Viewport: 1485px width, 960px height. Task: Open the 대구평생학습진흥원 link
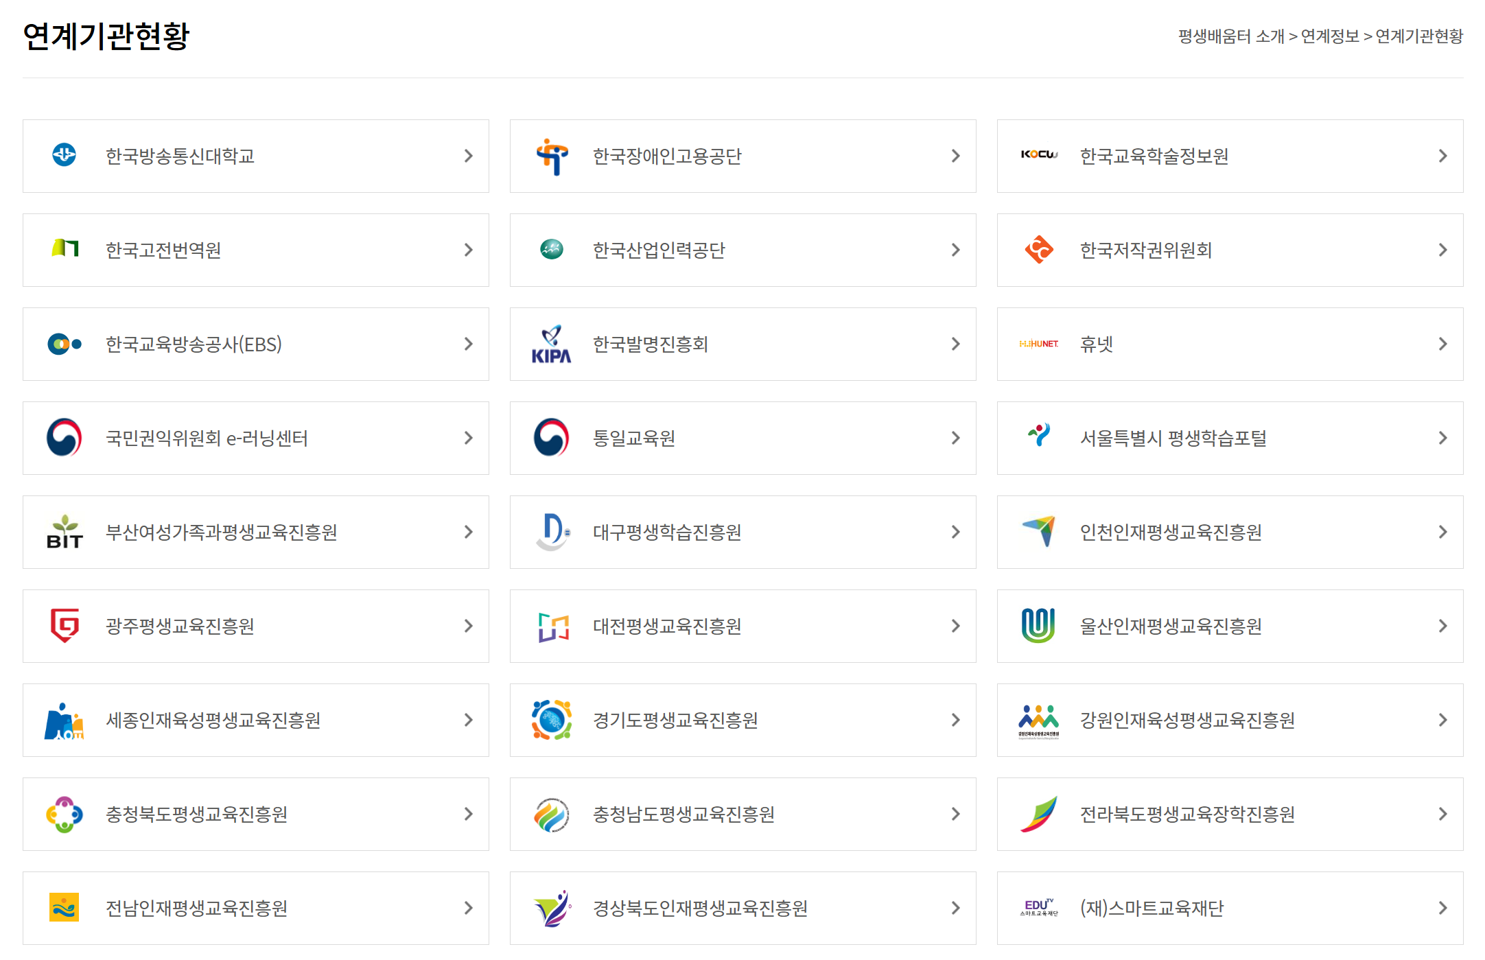click(x=666, y=532)
